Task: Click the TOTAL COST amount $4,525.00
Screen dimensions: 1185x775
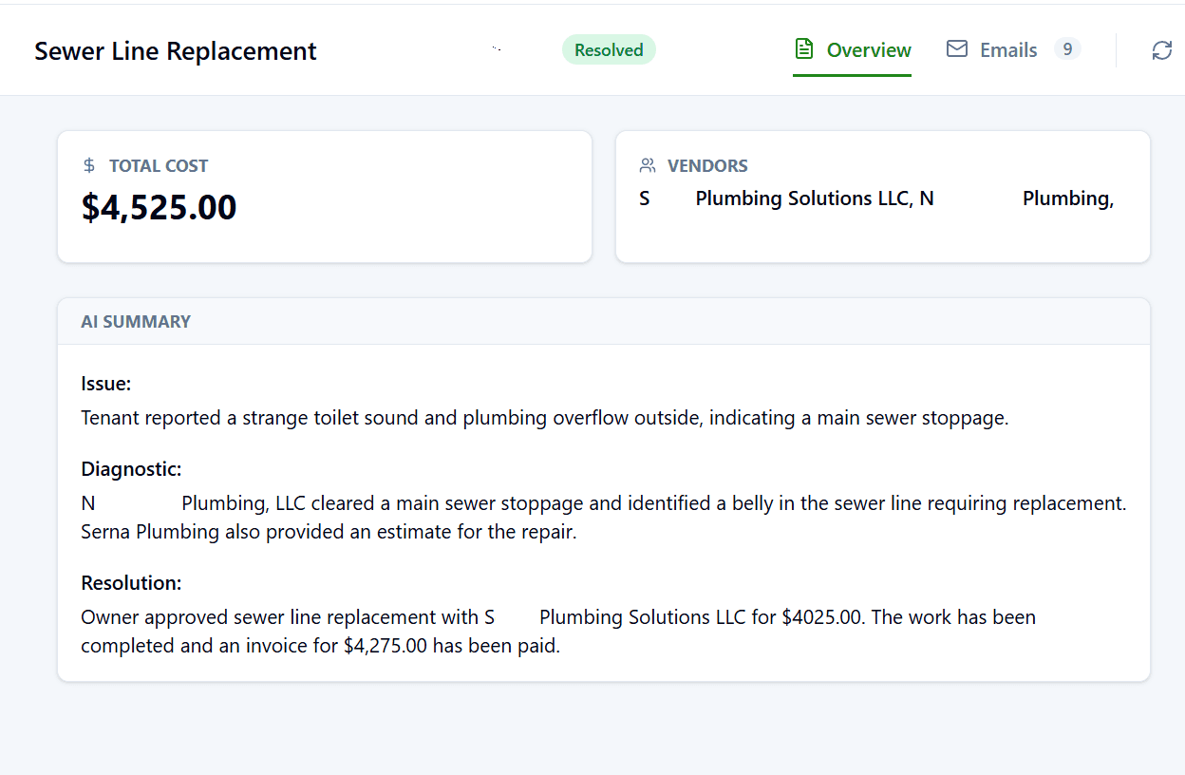Action: 158,206
